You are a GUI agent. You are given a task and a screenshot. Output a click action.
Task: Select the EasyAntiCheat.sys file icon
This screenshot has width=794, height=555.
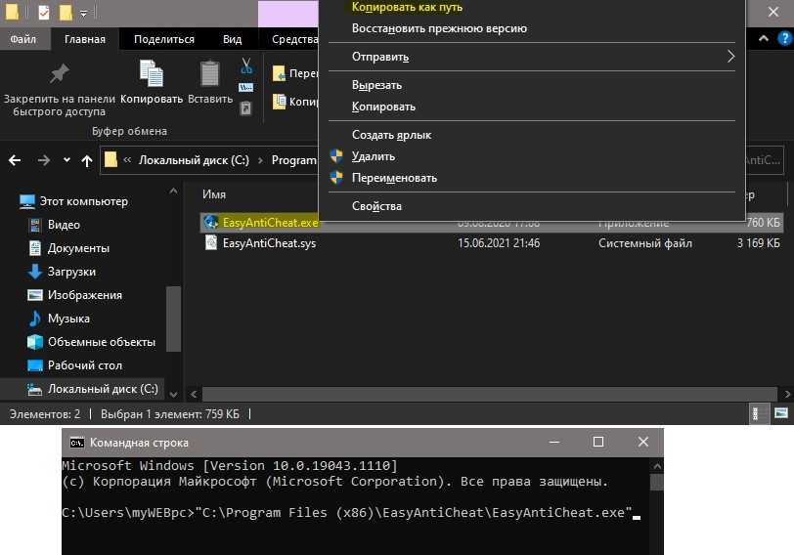click(210, 243)
